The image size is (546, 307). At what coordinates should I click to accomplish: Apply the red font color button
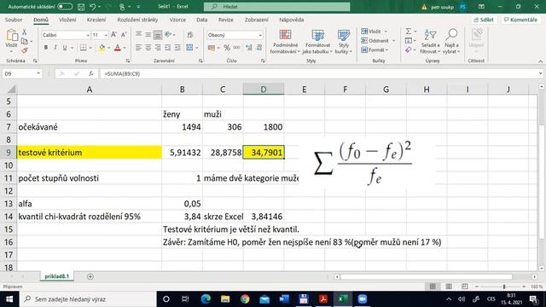(x=118, y=48)
